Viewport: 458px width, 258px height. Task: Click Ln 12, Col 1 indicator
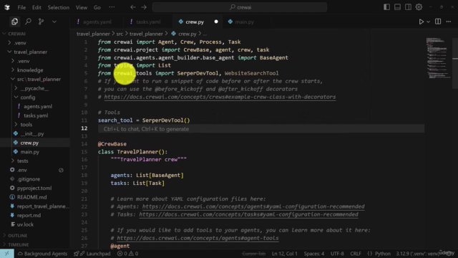(285, 254)
